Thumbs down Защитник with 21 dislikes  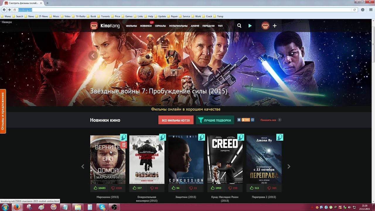pyautogui.click(x=193, y=188)
